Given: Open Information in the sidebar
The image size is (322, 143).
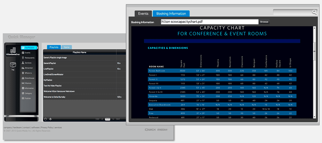Looking at the screenshot, I should pos(28,88).
